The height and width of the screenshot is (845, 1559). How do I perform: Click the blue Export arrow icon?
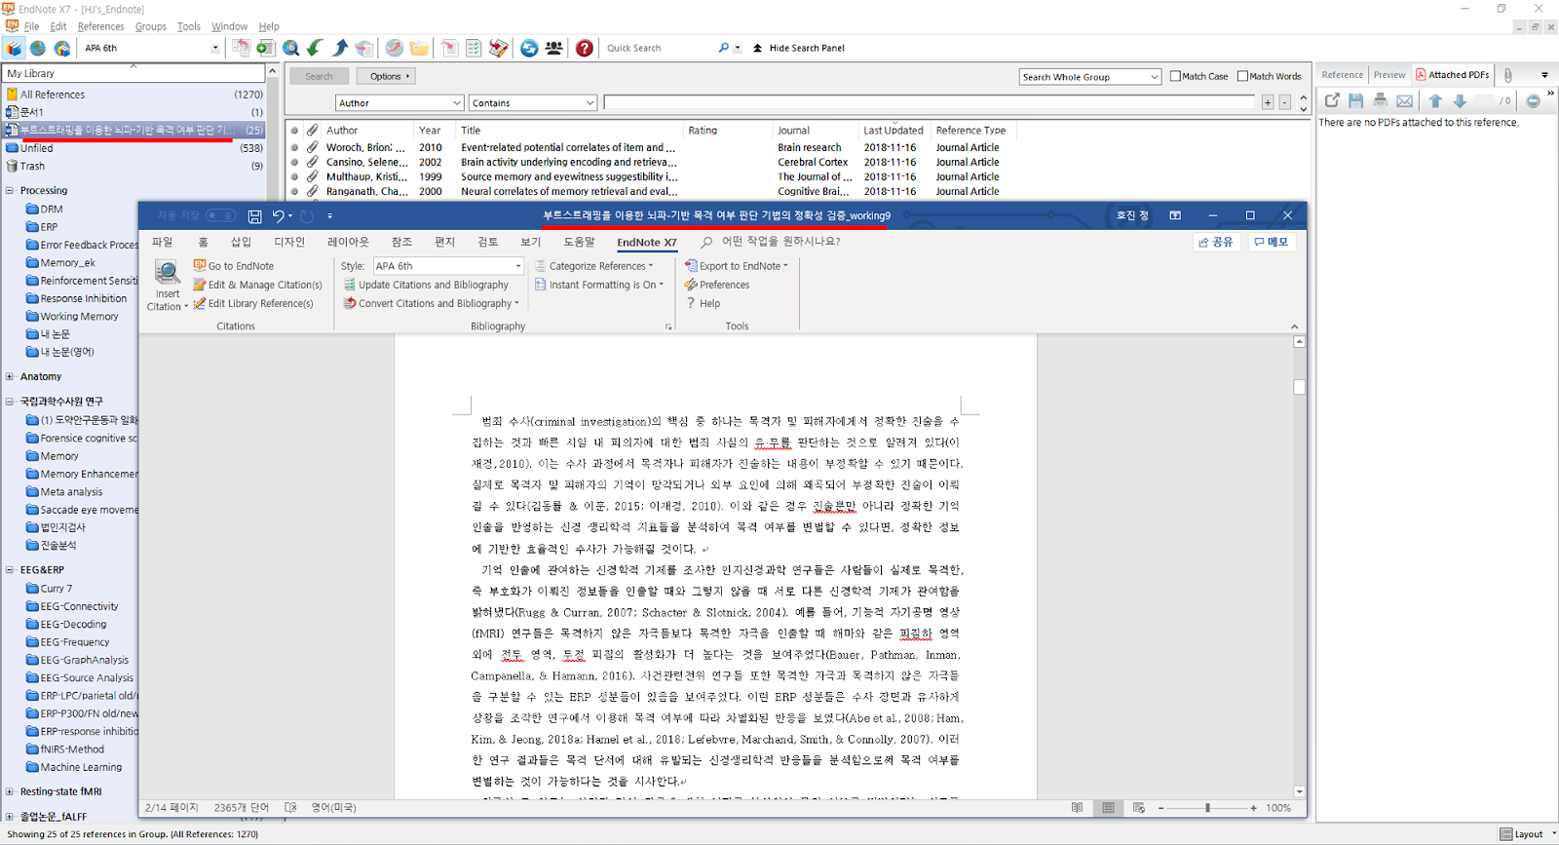pos(339,48)
